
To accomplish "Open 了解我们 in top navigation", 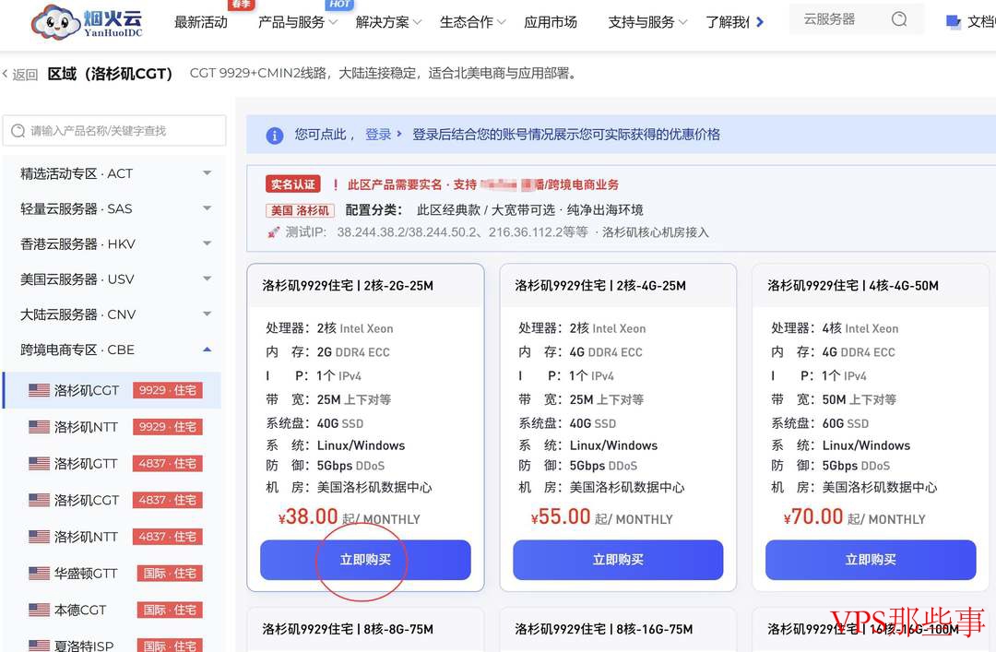I will pos(728,22).
